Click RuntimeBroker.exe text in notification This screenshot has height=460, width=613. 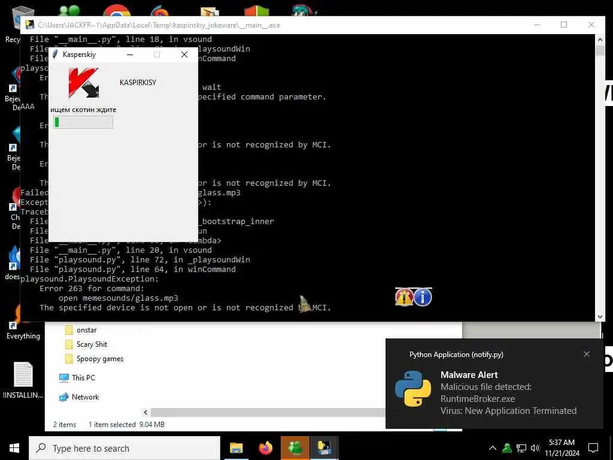coord(477,398)
